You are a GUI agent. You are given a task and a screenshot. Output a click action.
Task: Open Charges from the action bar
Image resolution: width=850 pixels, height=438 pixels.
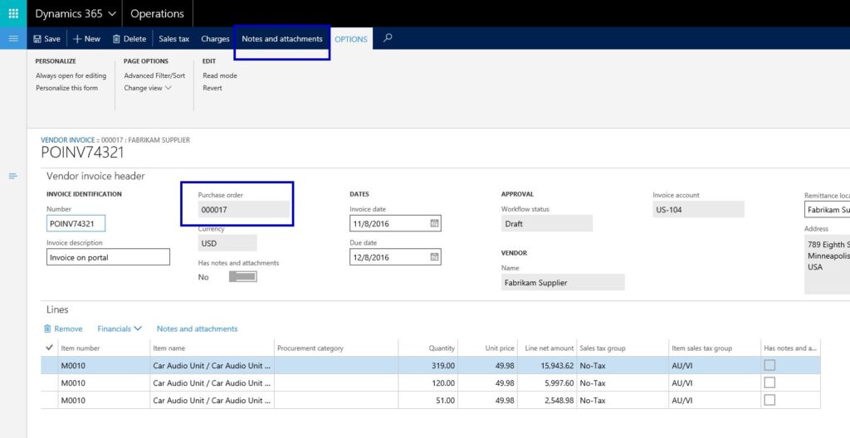[x=215, y=39]
